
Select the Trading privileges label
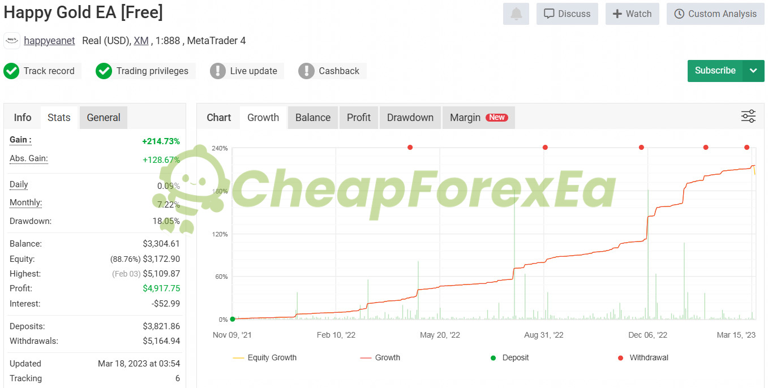click(x=152, y=71)
